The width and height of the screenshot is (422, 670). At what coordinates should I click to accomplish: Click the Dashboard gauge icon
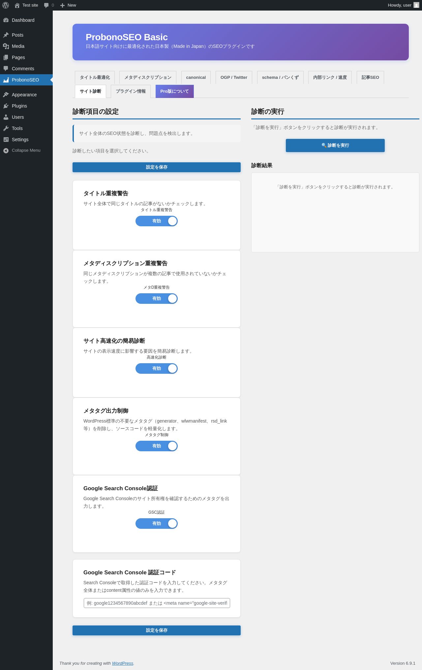click(6, 20)
